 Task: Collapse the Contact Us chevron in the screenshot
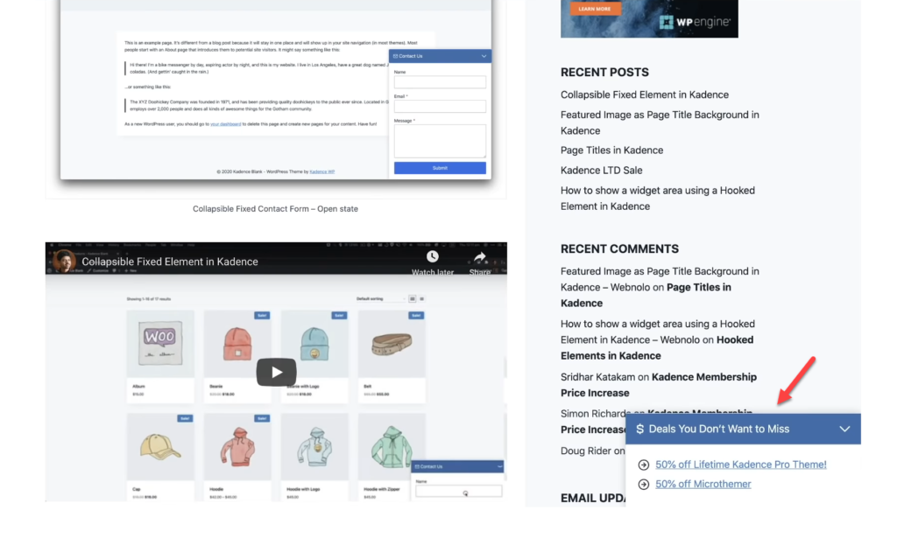[x=484, y=56]
